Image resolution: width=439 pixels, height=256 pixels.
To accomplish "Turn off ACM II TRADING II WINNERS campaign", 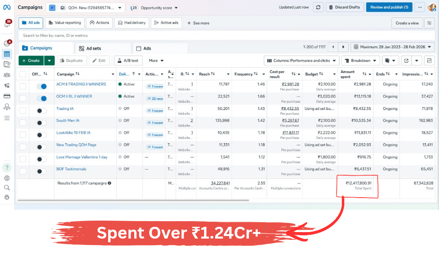I will (41, 86).
